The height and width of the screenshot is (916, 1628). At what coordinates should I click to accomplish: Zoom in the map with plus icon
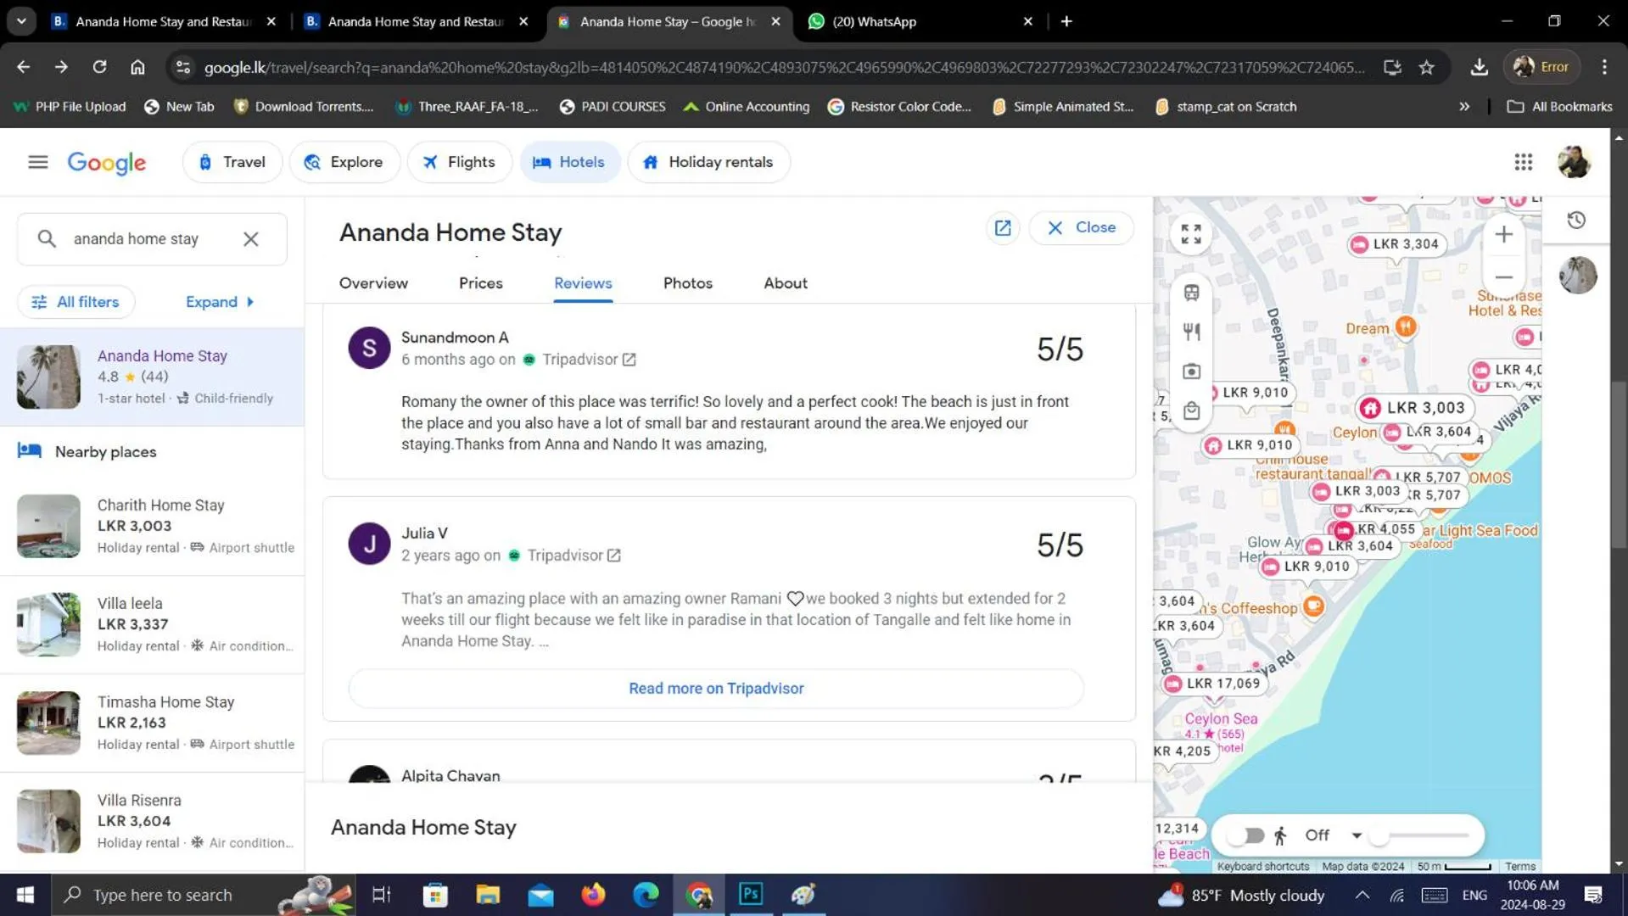pos(1503,234)
